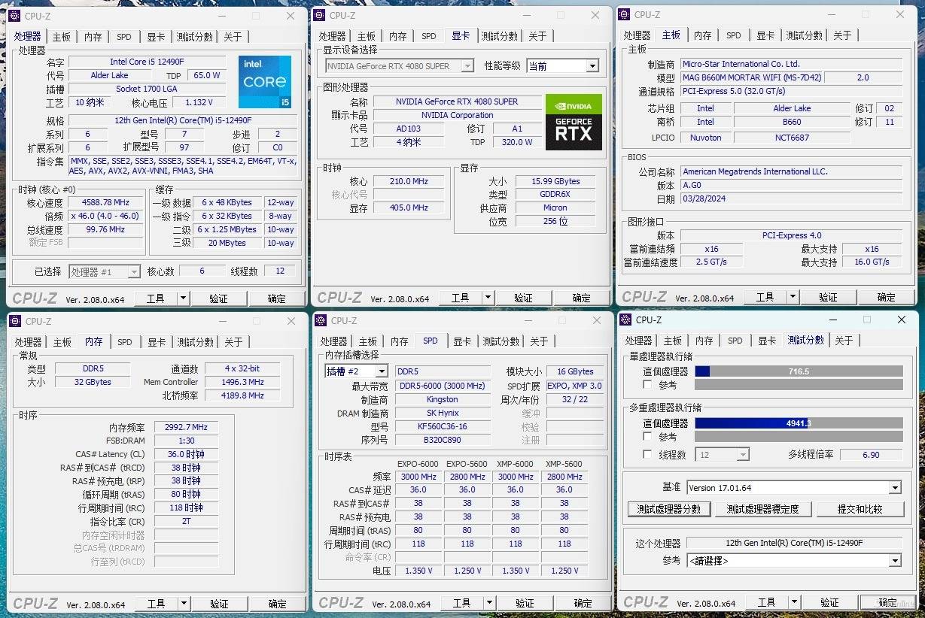Click the GPU memory vendor Micron field
Screen dimensions: 925x618
(x=555, y=208)
